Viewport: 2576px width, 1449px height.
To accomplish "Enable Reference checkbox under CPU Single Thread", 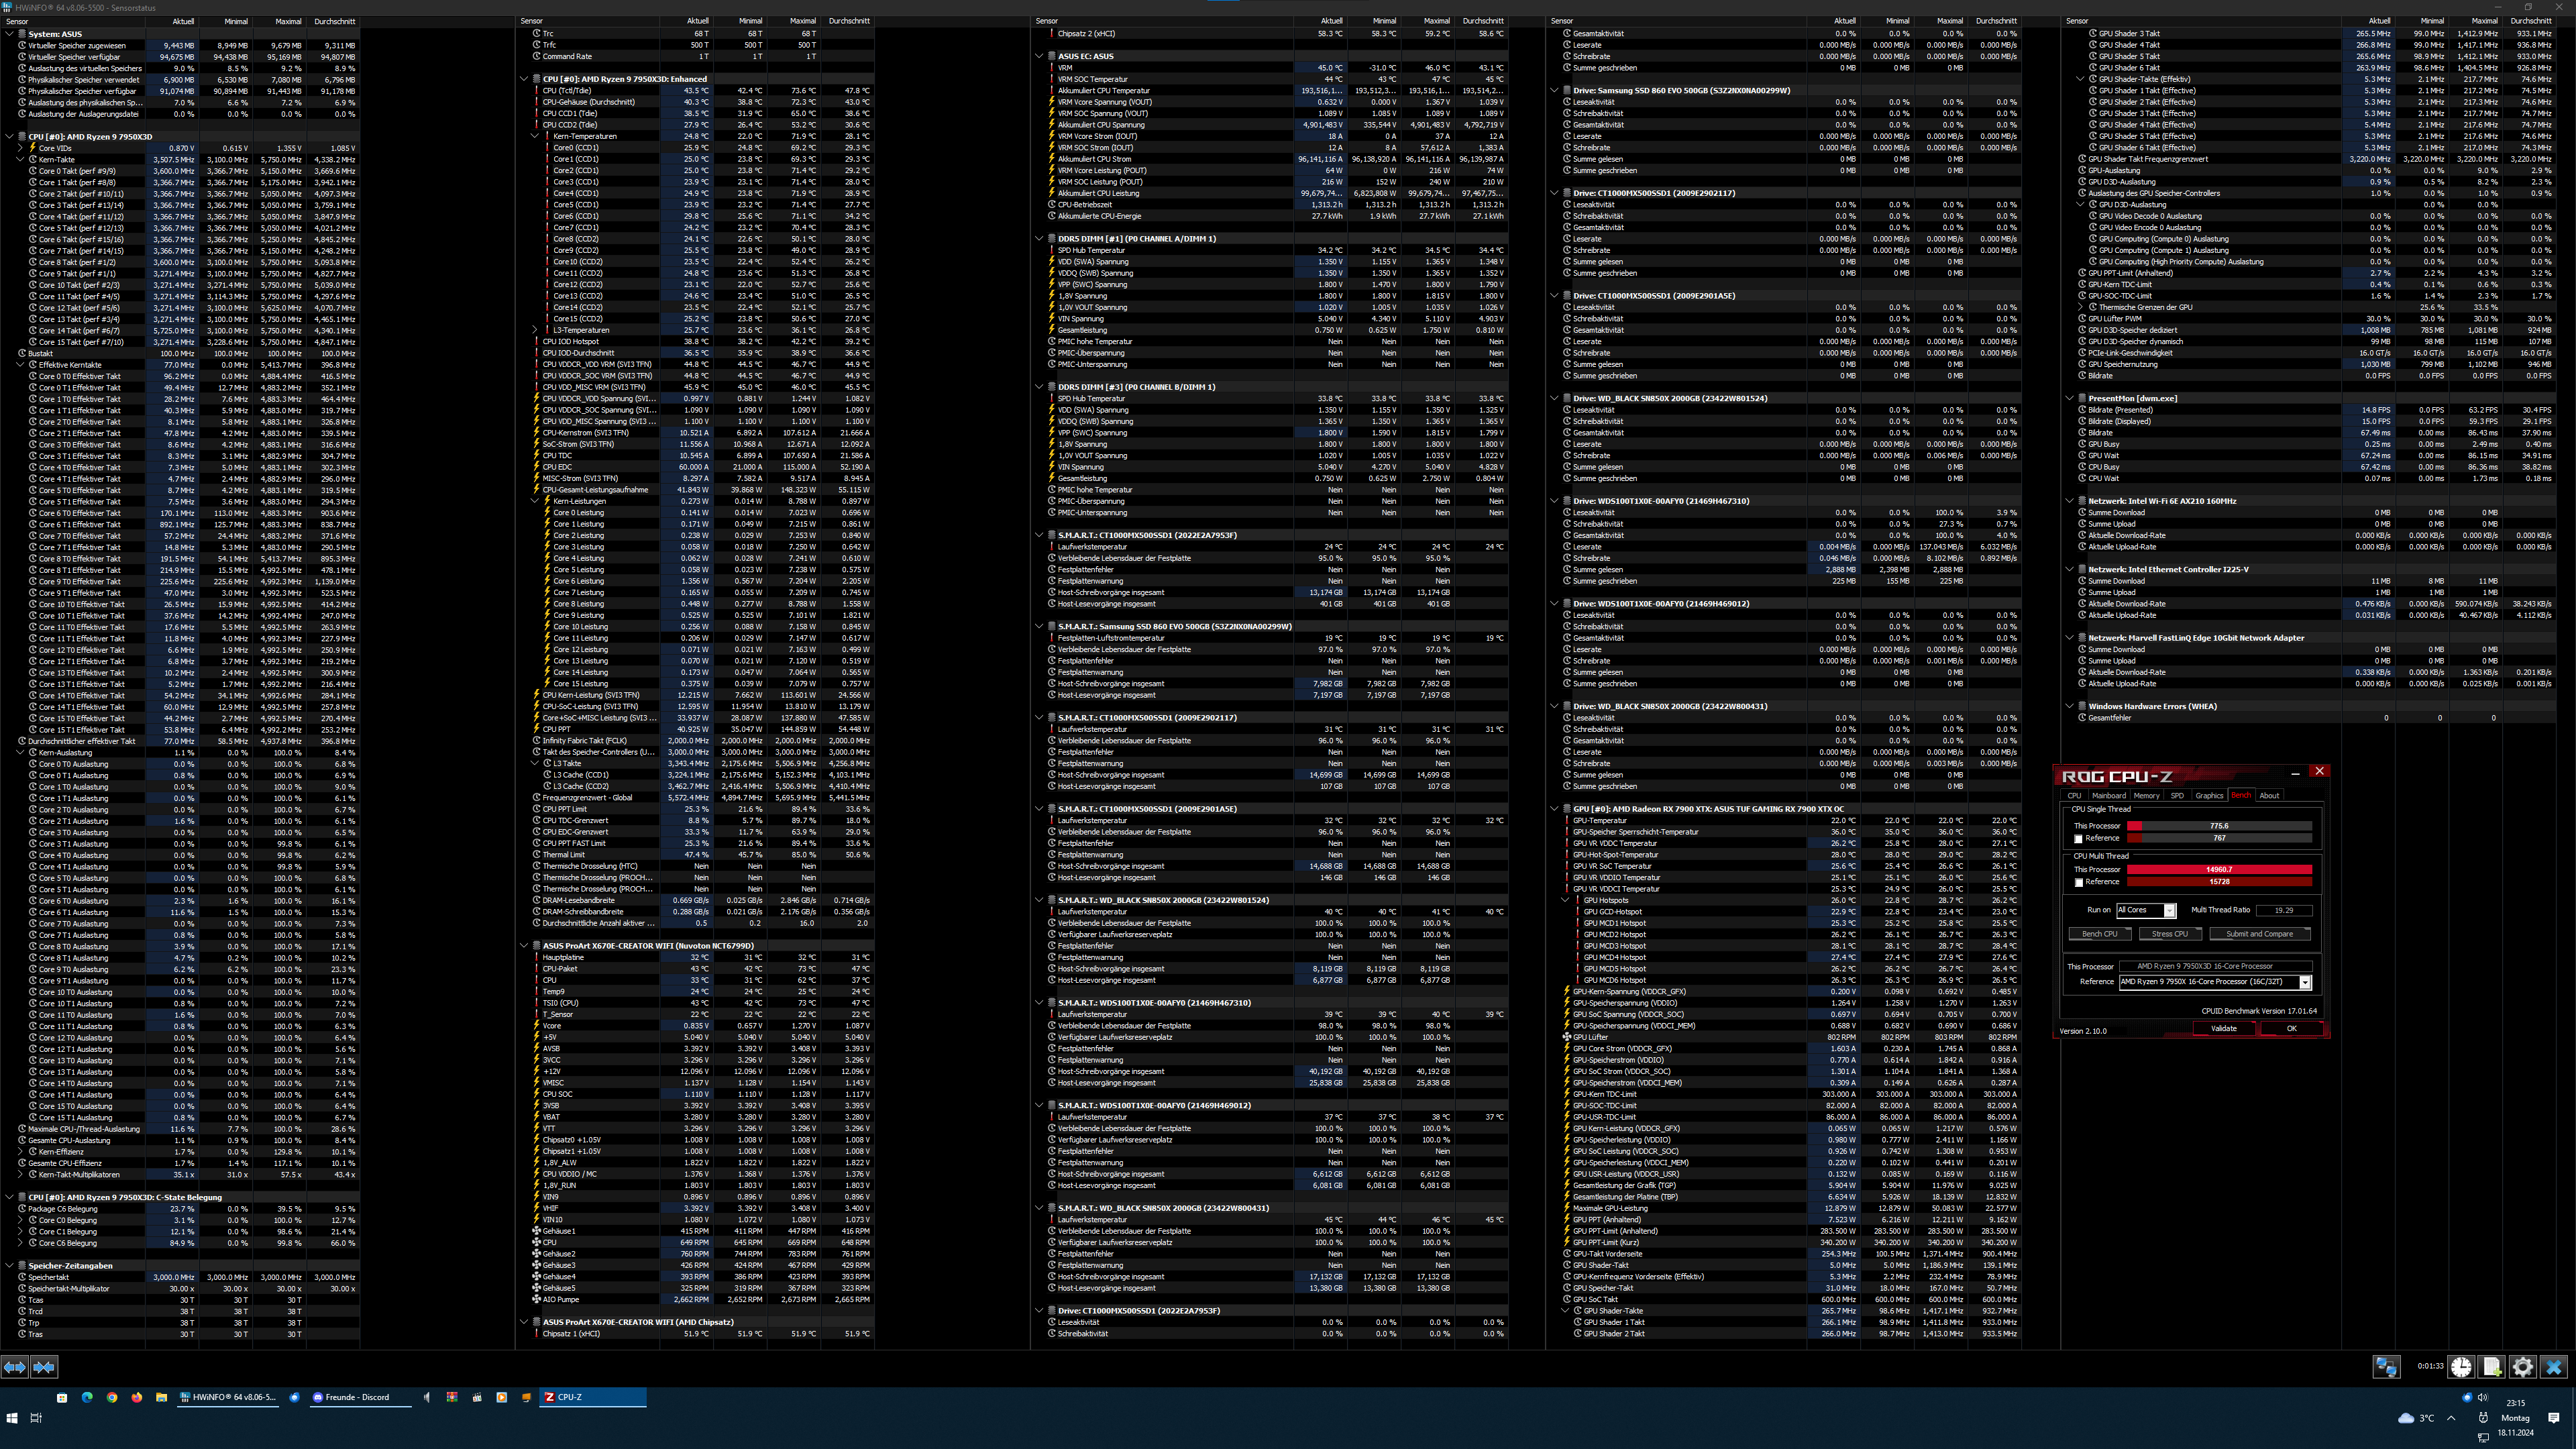I will 2079,839.
